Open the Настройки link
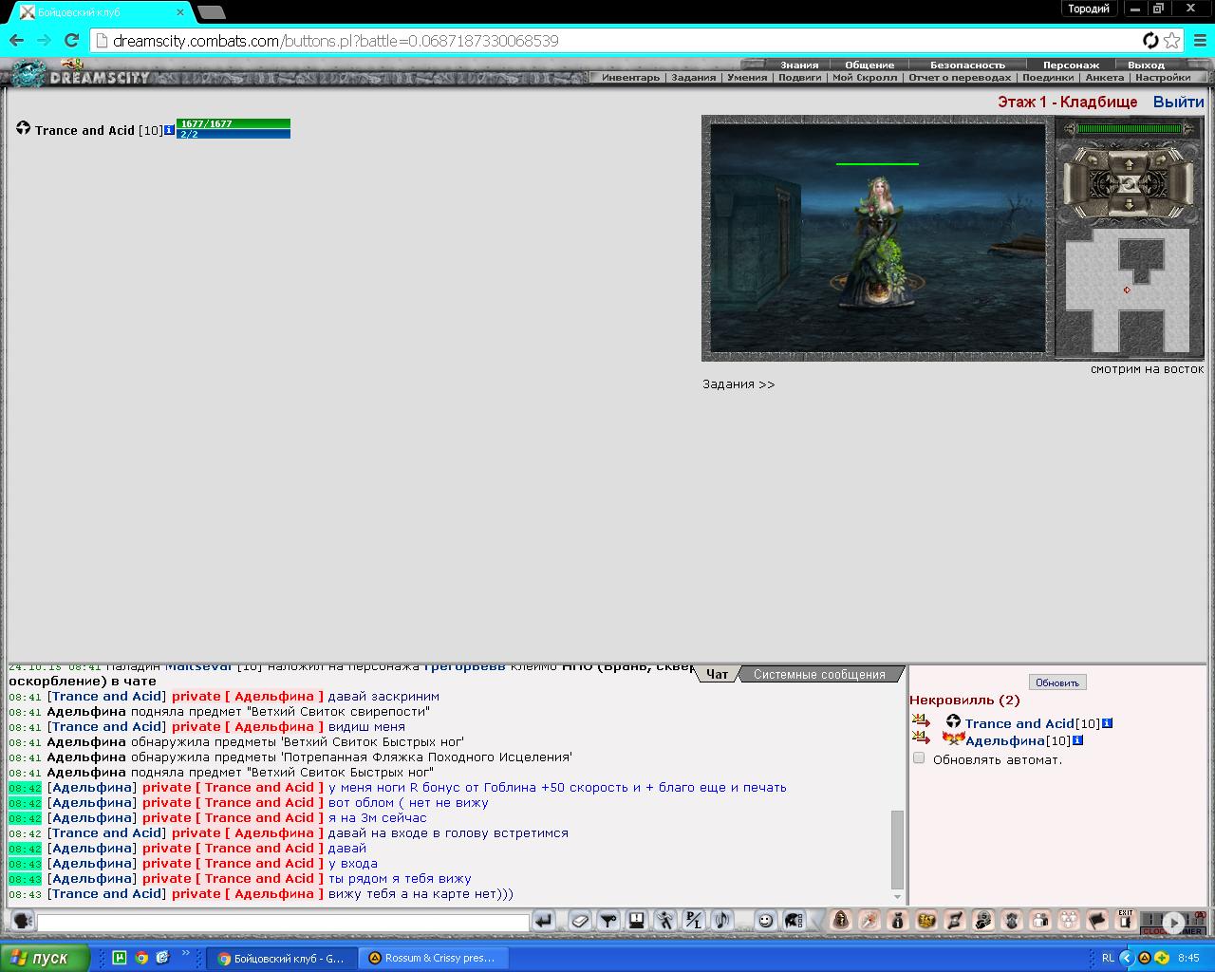This screenshot has width=1215, height=972. (x=1163, y=78)
